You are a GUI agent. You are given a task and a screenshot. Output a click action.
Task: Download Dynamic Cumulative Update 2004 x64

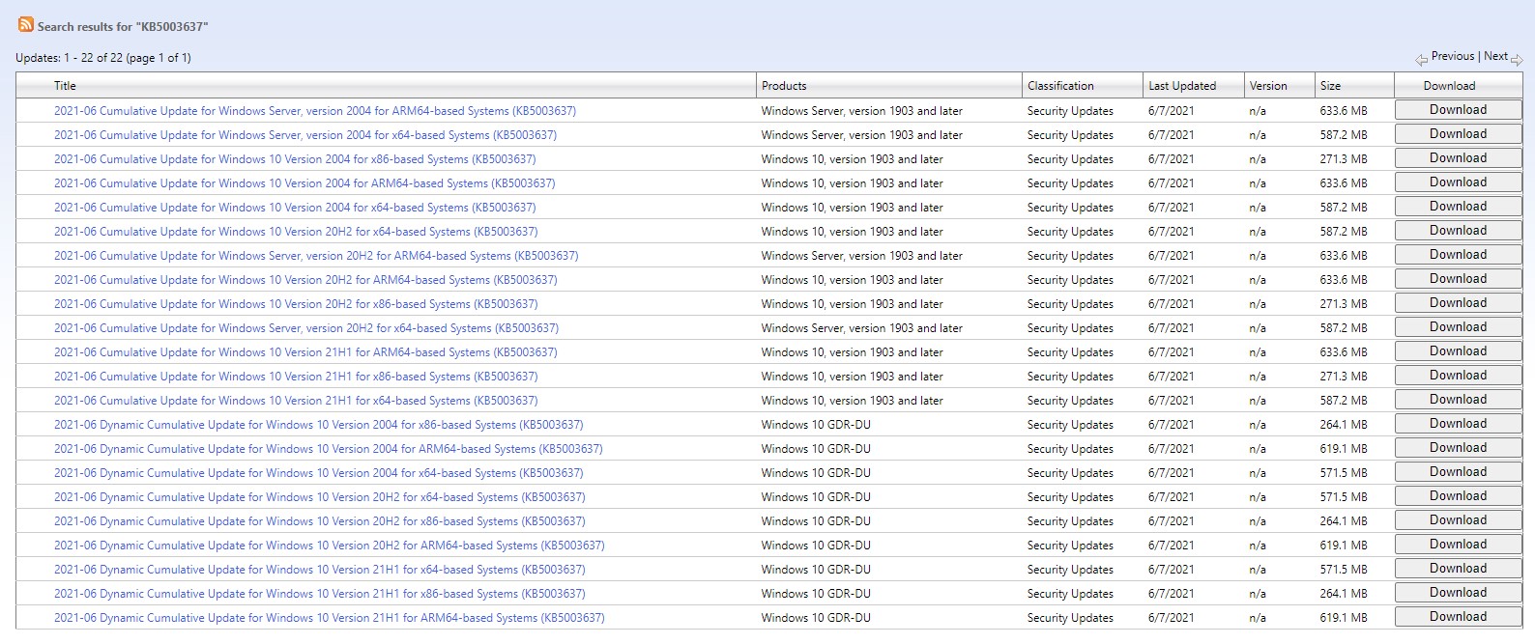point(1458,472)
